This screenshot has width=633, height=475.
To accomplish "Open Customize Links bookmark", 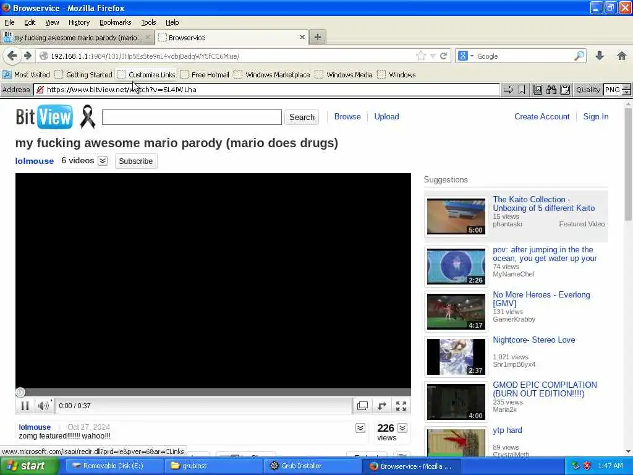I will (147, 75).
